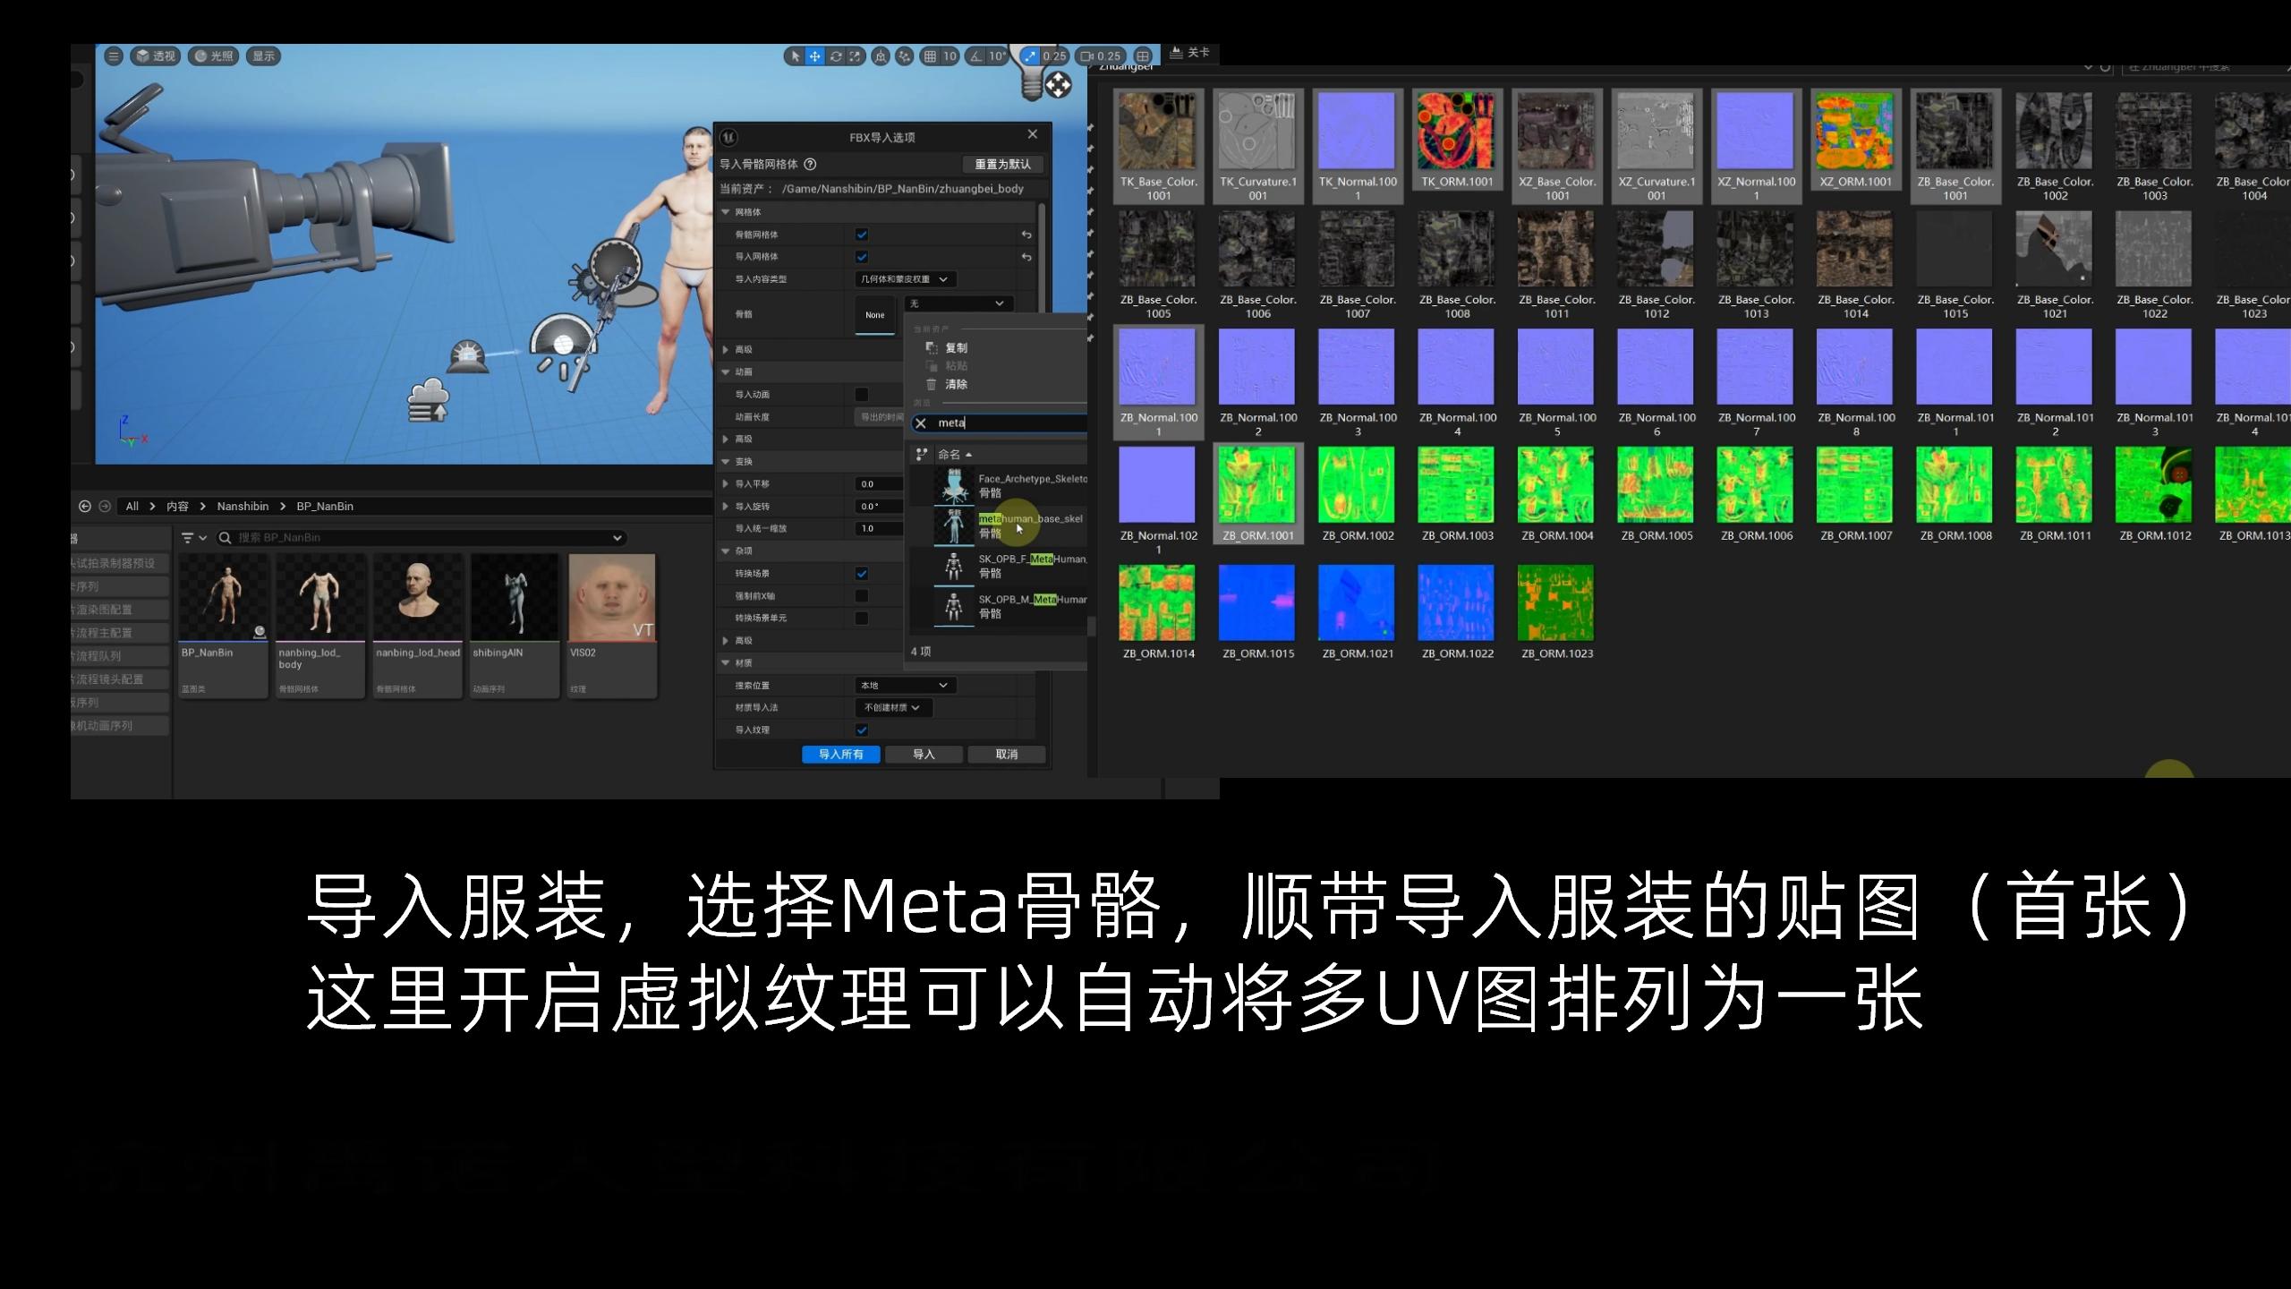Screen dimensions: 2291x1289
Task: Click the 搜索 BP_NanBin search field
Action: tap(421, 538)
